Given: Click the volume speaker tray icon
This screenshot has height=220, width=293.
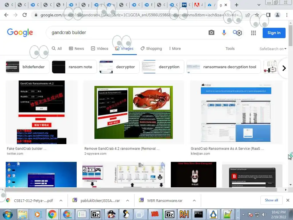Looking at the screenshot, I should [264, 215].
